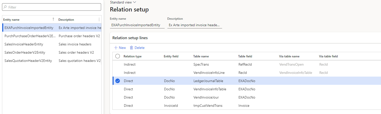This screenshot has height=114, width=381.
Task: Click the Via table name column header
Action: (x=289, y=56)
